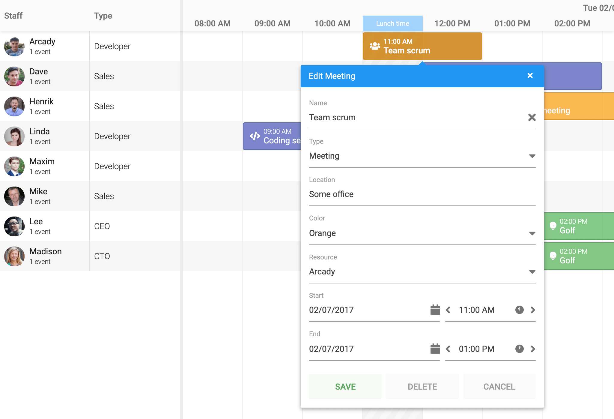
Task: Delete the Team scrum meeting
Action: (422, 387)
